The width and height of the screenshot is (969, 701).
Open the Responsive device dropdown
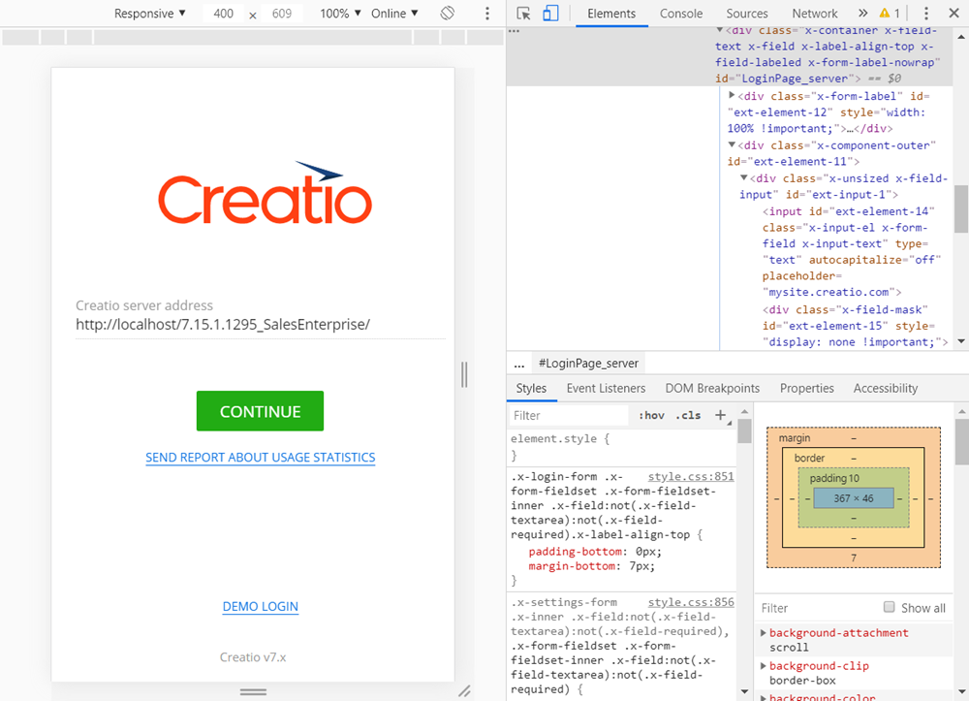149,13
